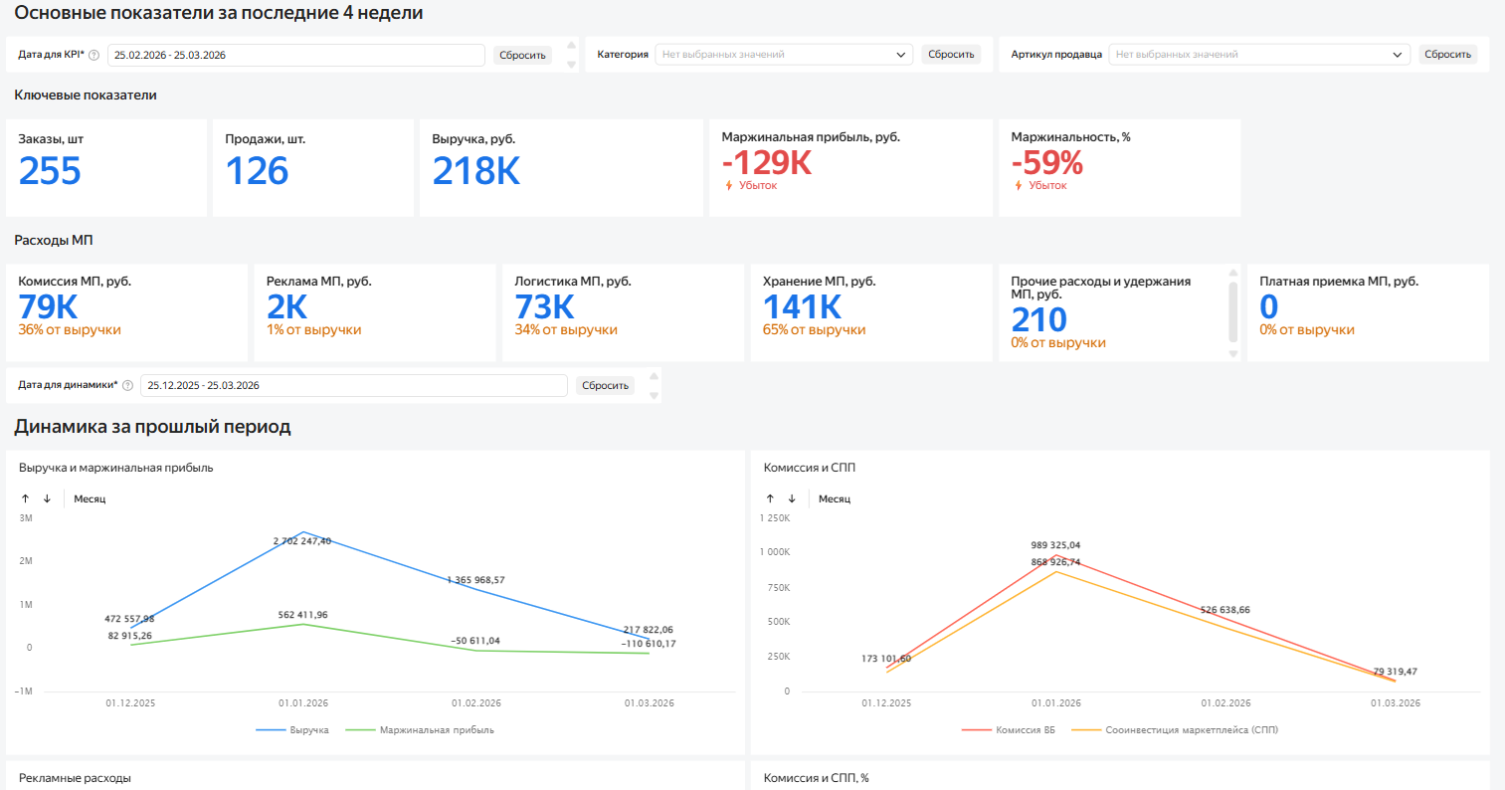Edit the dynamics date range 25.12.2025 - 25.03.2026
This screenshot has width=1505, height=790.
[354, 385]
